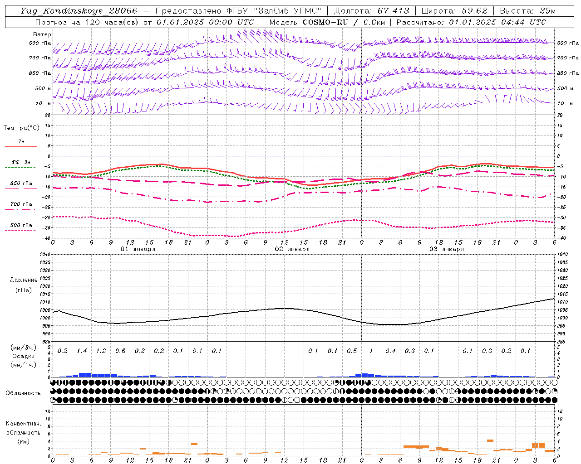Click the Широта: 59.62 header field
The height and width of the screenshot is (464, 581).
tap(454, 11)
